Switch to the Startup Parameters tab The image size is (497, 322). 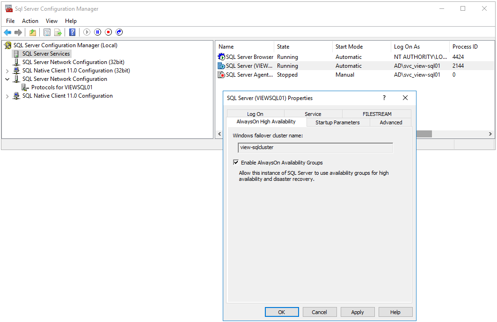[x=337, y=122]
